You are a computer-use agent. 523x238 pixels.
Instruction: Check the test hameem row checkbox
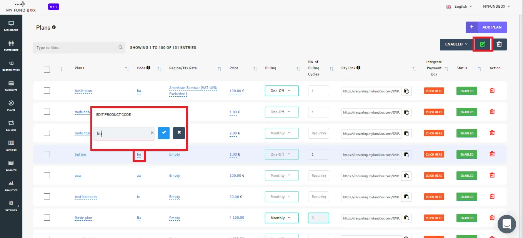(x=47, y=196)
